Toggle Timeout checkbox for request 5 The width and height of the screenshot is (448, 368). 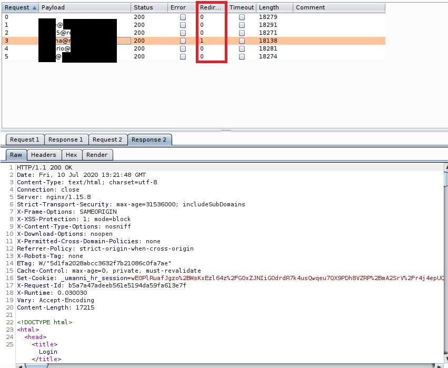242,56
